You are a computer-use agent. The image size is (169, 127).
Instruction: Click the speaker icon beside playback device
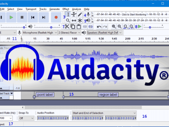click(84, 33)
